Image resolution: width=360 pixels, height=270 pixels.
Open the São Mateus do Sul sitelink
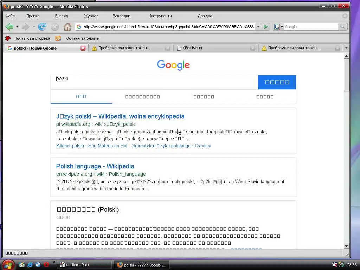(108, 146)
